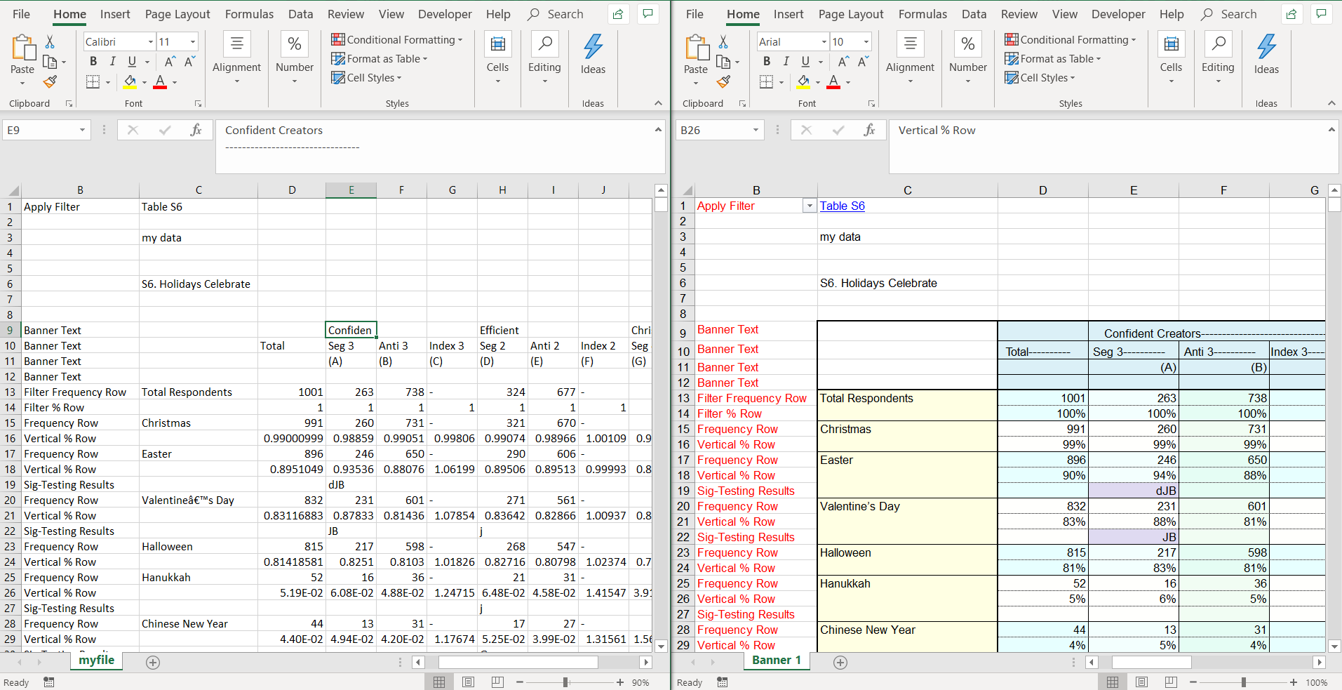The image size is (1342, 690).
Task: Click Copy icon in left window ribbon
Action: coord(50,62)
